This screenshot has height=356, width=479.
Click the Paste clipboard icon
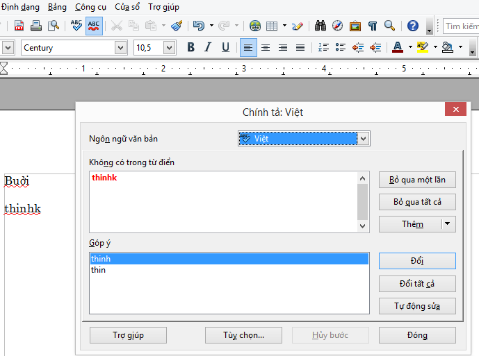pos(151,26)
